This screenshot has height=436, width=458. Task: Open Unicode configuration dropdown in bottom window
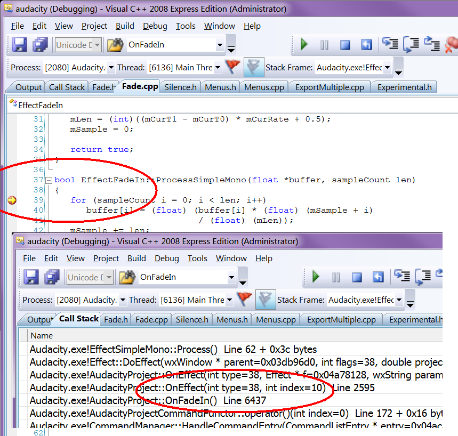point(109,277)
